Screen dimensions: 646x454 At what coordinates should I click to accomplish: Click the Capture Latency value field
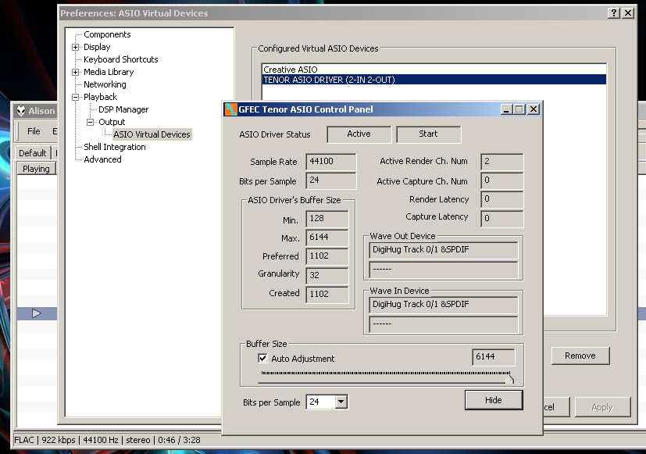501,218
